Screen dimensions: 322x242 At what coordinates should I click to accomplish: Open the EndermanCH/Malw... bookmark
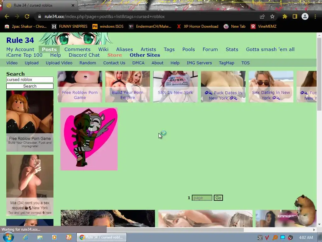coord(150,26)
